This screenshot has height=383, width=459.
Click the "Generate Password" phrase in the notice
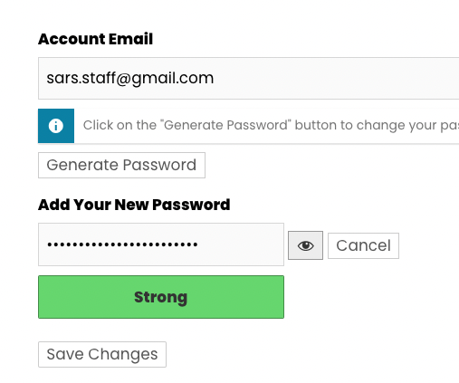(225, 125)
